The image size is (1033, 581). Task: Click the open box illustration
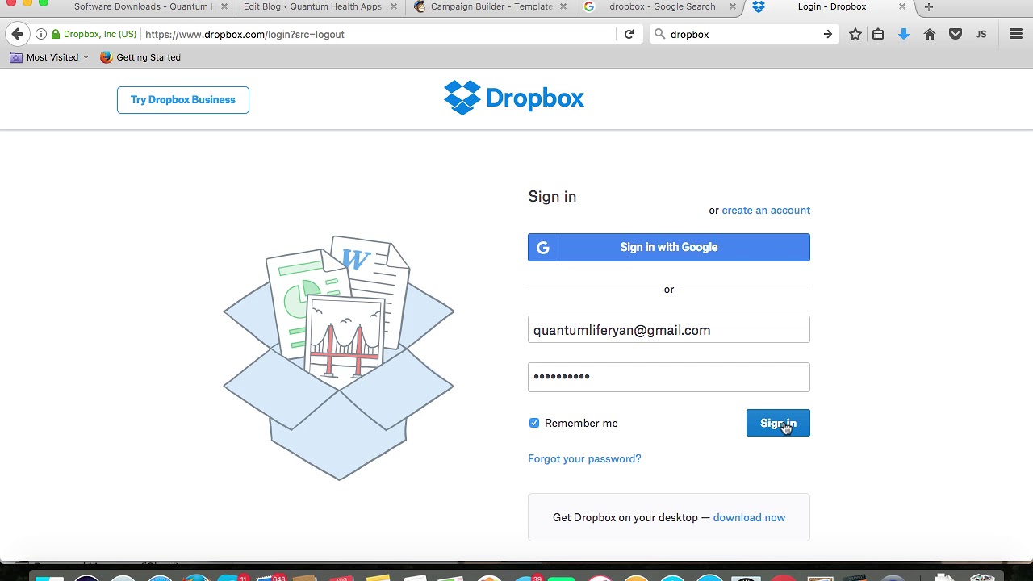click(x=339, y=357)
